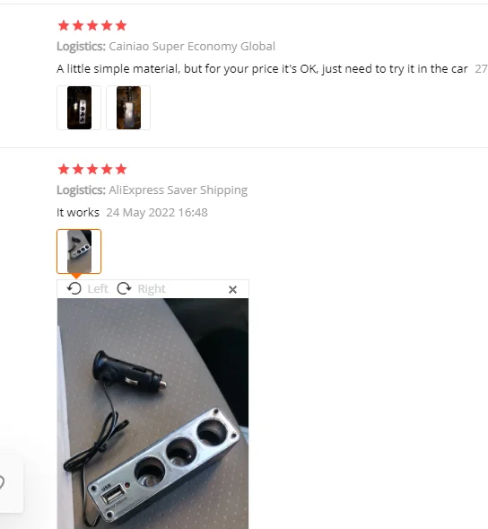488x529 pixels.
Task: Rotate the enlarged photo counterclockwise using its icon
Action: click(x=74, y=289)
